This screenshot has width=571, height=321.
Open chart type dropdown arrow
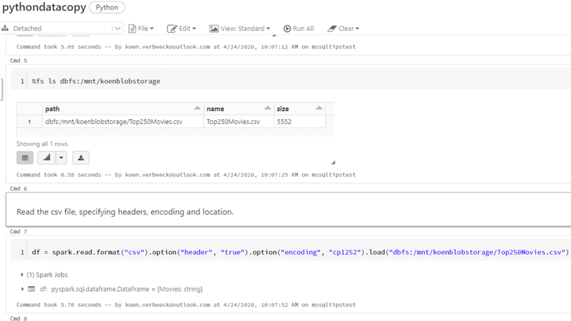click(62, 158)
